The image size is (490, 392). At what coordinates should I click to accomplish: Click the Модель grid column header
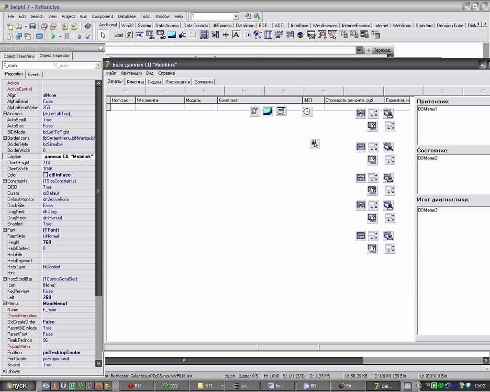(x=201, y=100)
